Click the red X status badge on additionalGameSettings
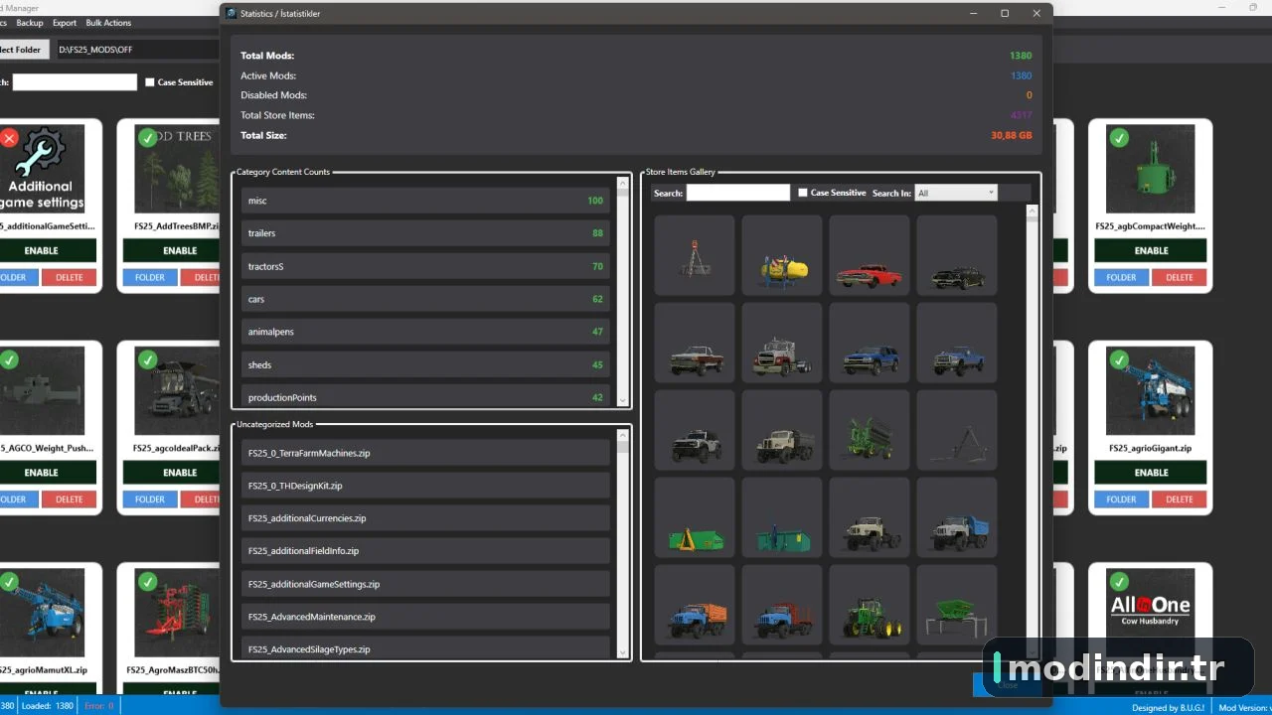1272x715 pixels. [x=9, y=138]
